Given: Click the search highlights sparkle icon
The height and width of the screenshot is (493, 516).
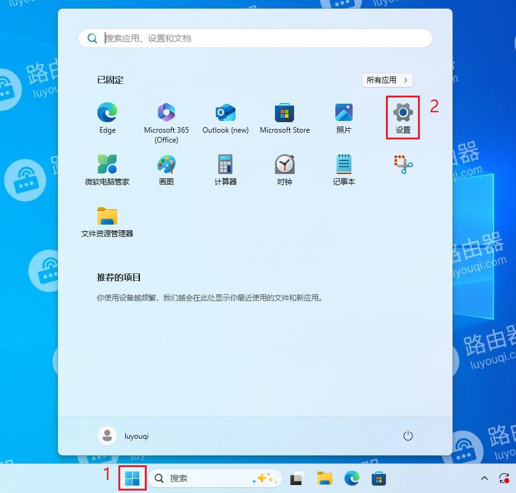Looking at the screenshot, I should [263, 478].
